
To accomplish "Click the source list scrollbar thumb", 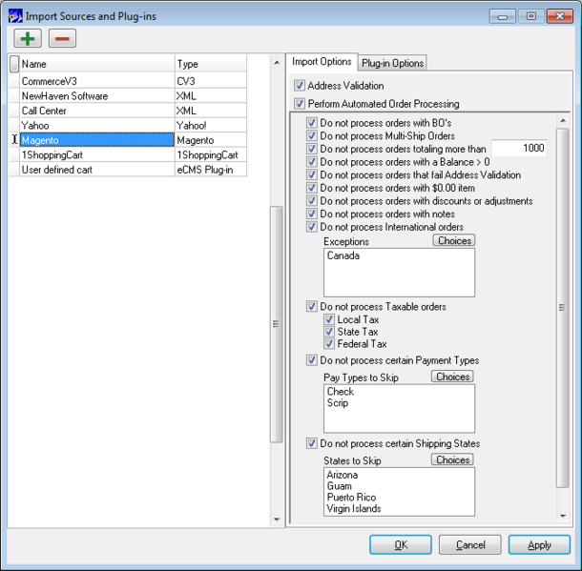I will tap(276, 324).
